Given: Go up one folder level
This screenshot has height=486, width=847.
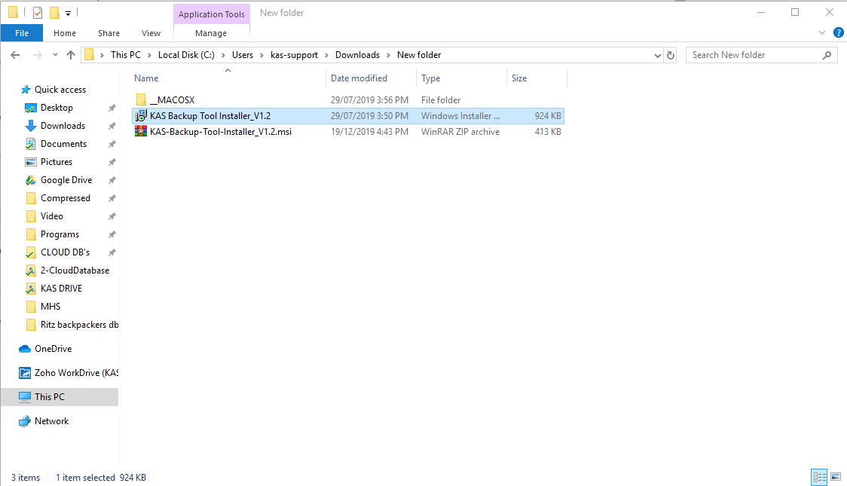Looking at the screenshot, I should point(71,55).
